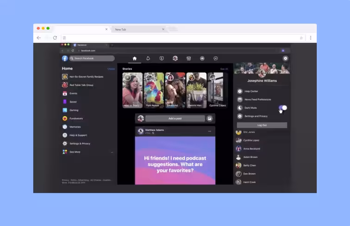
Task: Click the Facebook logo icon
Action: 65,58
